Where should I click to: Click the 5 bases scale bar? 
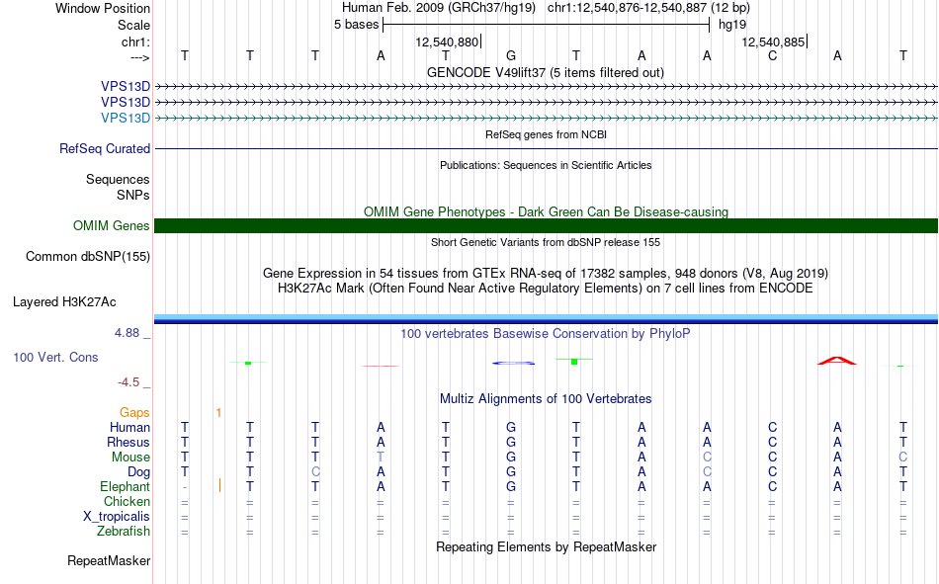coord(547,25)
